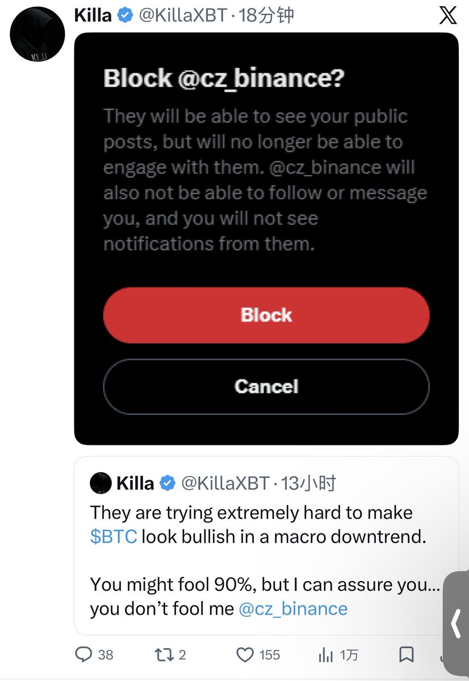The height and width of the screenshot is (681, 469).
Task: Tap the quoted post's small Killa avatar
Action: tap(101, 483)
